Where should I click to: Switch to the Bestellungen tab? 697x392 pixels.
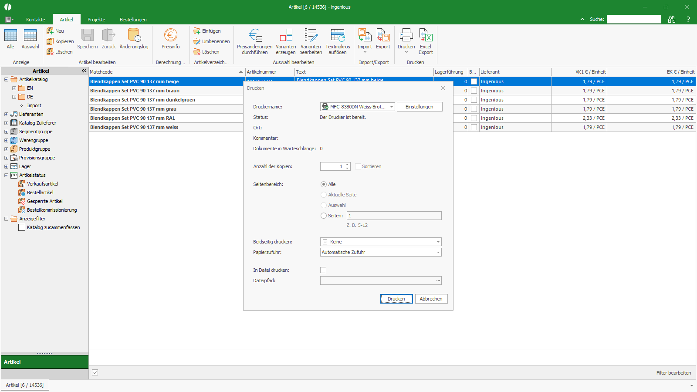(x=133, y=20)
